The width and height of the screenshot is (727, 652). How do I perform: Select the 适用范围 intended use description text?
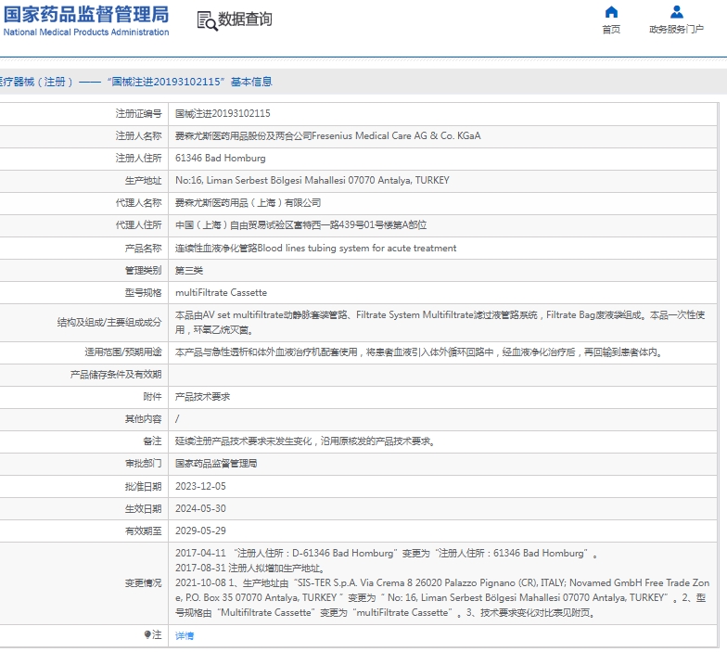click(x=418, y=352)
